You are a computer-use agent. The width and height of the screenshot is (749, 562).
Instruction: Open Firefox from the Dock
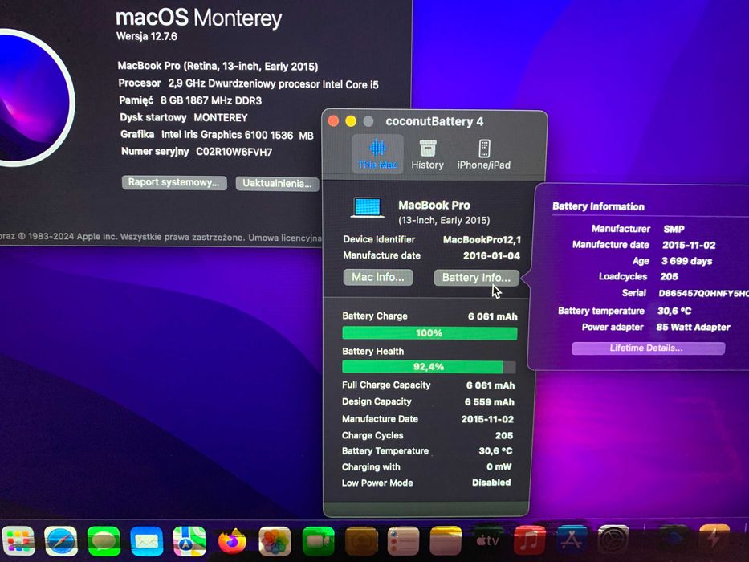click(x=232, y=540)
